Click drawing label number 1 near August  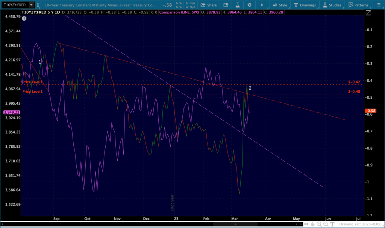coord(39,62)
